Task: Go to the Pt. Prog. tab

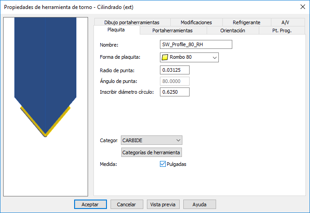Action: coord(282,30)
